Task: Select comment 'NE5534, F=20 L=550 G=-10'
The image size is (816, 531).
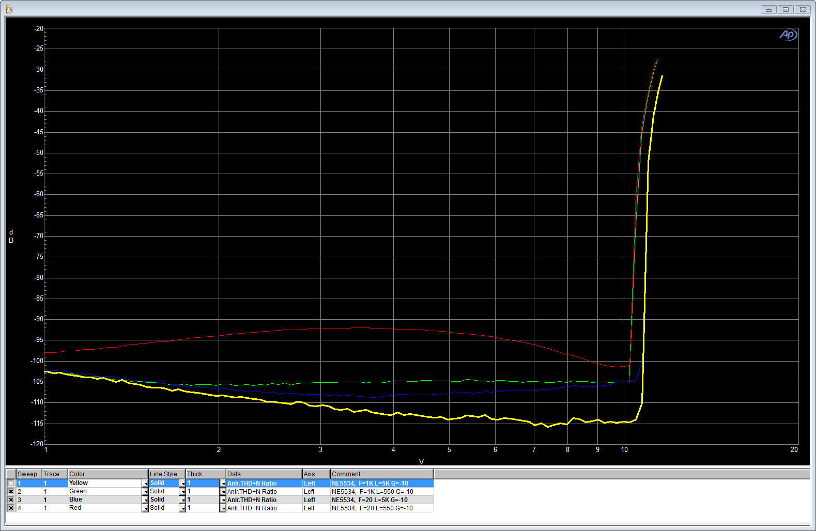Action: click(382, 508)
